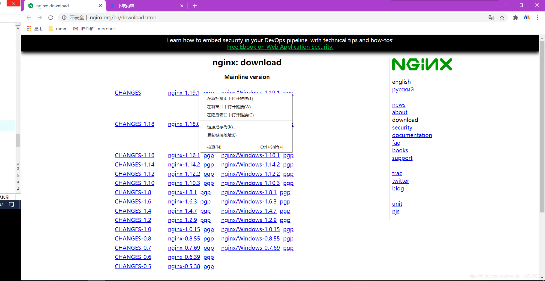Open the apps grid bookmark
Viewport: 545px width, 281px height.
coord(34,29)
